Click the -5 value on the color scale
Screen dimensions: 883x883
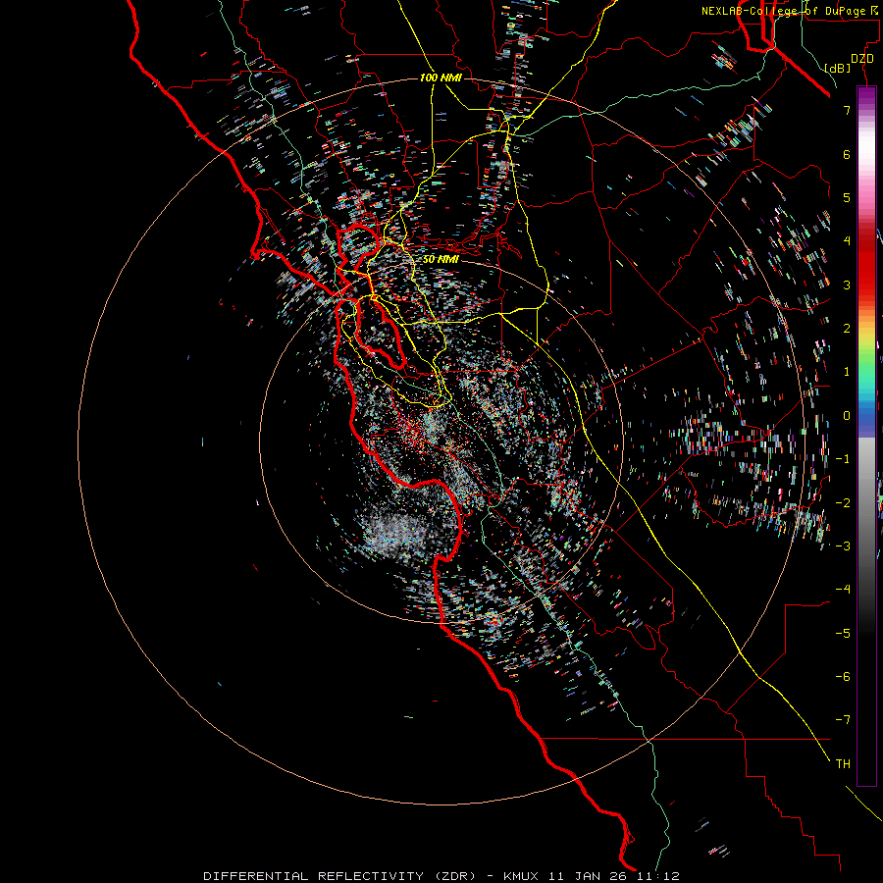point(843,633)
